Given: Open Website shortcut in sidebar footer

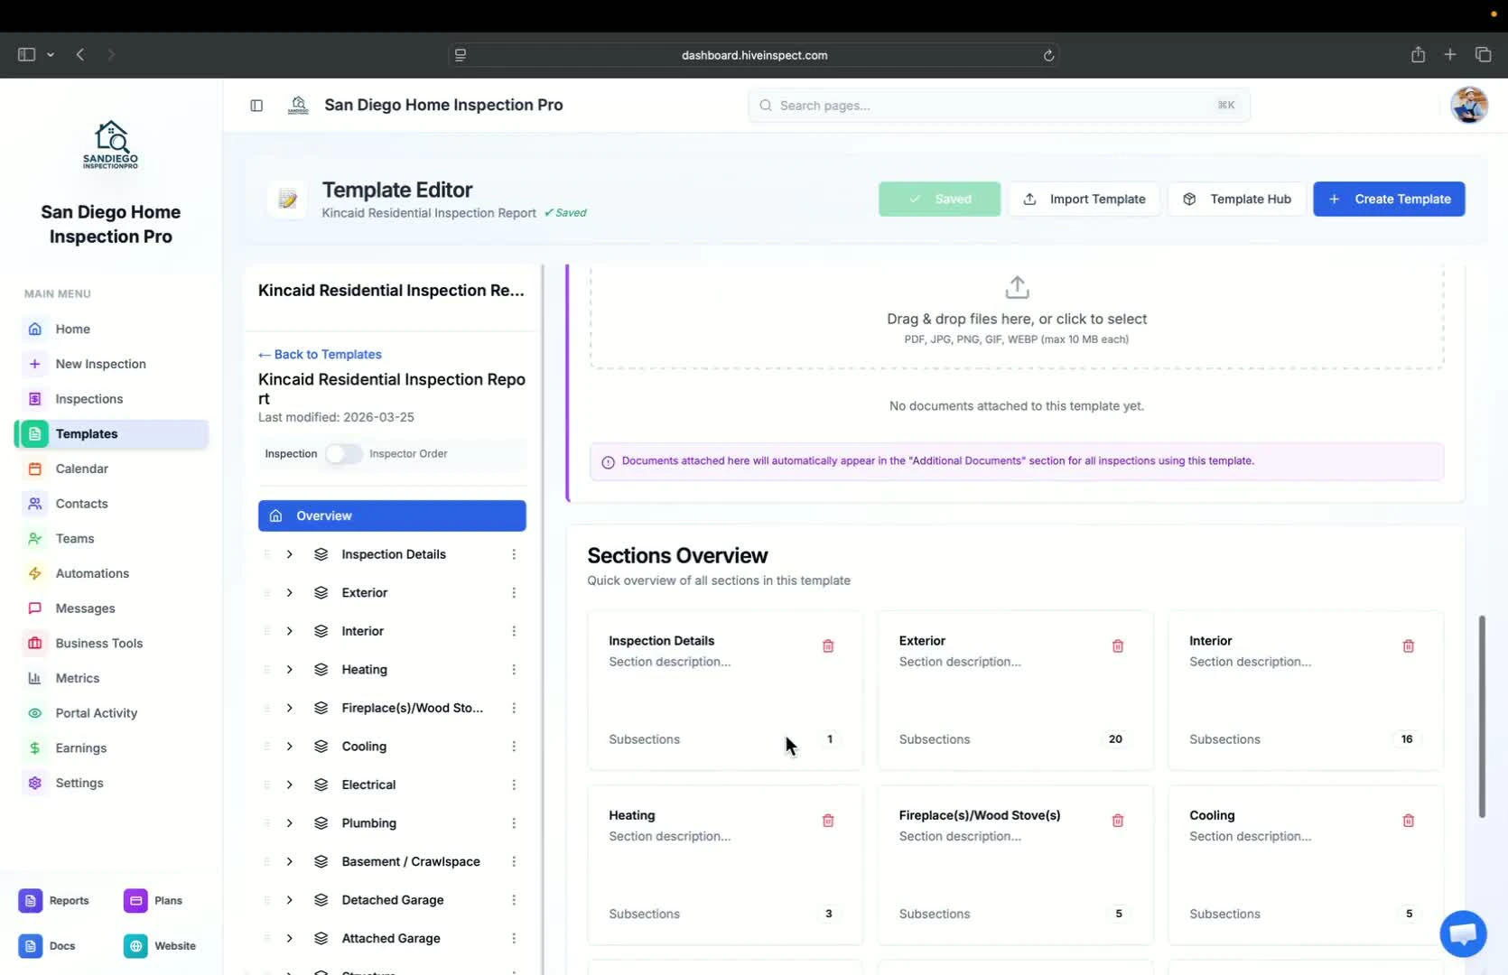Looking at the screenshot, I should point(160,946).
